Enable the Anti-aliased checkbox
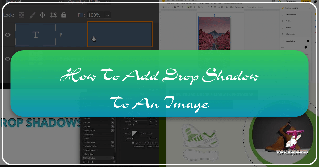 142,134
